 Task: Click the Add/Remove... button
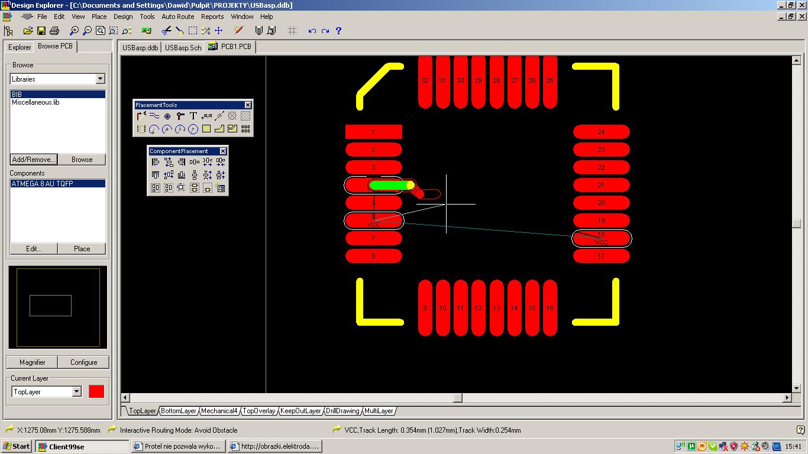click(x=34, y=159)
